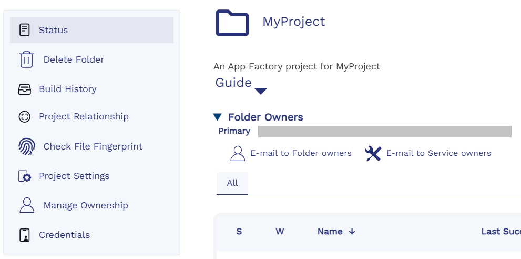Open Build History via its inbox tray icon
The image size is (521, 259).
coord(25,89)
